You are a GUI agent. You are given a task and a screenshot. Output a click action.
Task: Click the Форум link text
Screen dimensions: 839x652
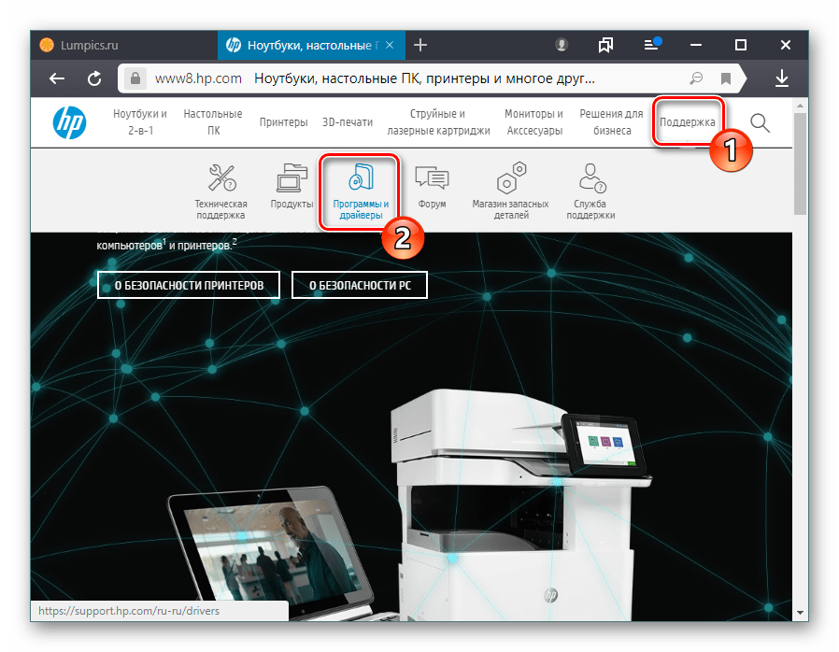pos(432,204)
